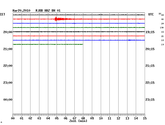165x125 pixels.
Task: Click minute tick label 11
Action: [109, 118]
